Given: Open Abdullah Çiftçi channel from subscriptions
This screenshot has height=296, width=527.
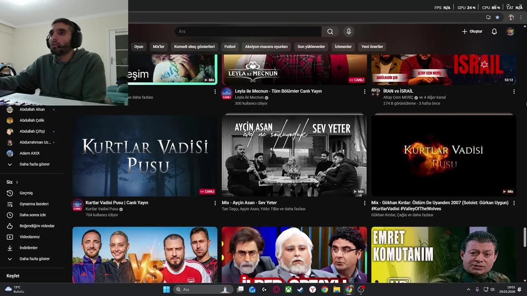Looking at the screenshot, I should coord(32,131).
